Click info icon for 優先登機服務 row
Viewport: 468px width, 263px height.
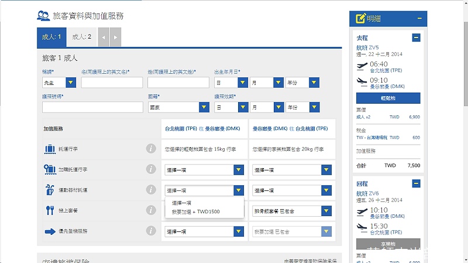151,231
